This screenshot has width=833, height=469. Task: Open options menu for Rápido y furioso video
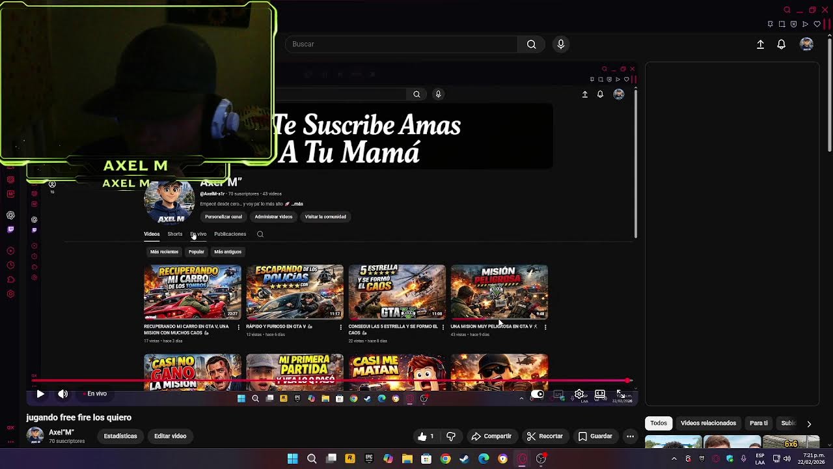[x=340, y=327]
